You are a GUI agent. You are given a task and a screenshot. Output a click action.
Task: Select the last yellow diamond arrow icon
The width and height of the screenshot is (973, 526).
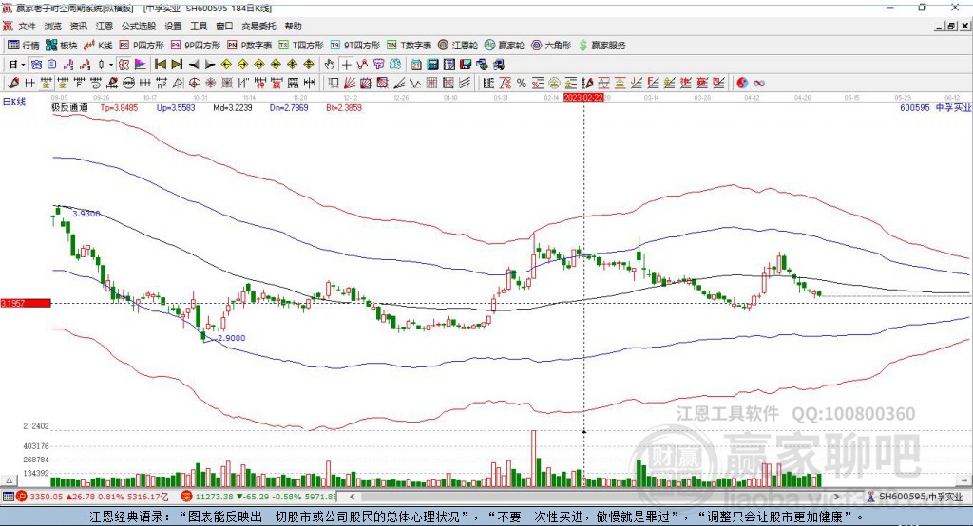(x=309, y=65)
